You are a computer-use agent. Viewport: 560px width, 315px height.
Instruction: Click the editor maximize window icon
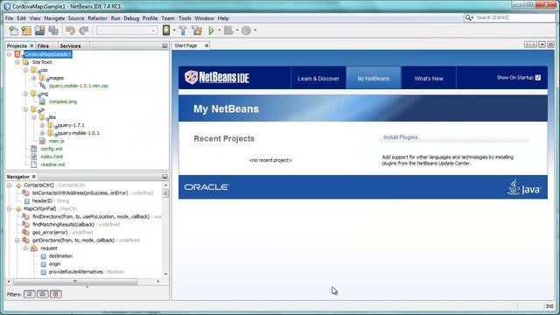click(x=550, y=45)
